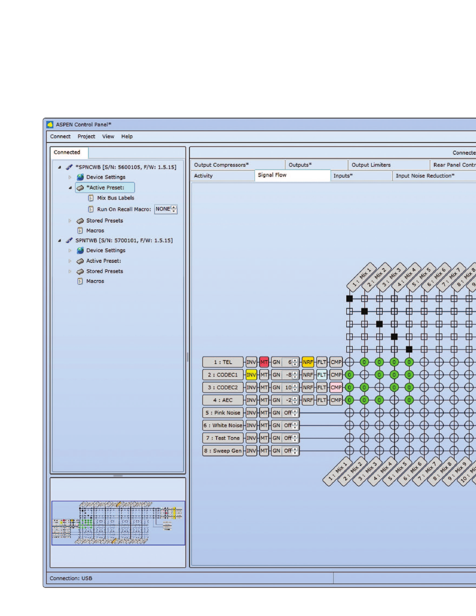
Task: Expand SPNCWB Stored Presets node
Action: [x=70, y=220]
